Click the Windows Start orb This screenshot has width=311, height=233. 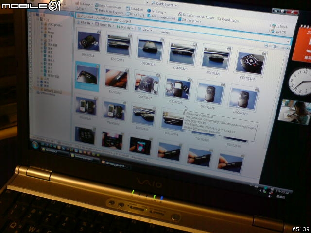pyautogui.click(x=35, y=145)
